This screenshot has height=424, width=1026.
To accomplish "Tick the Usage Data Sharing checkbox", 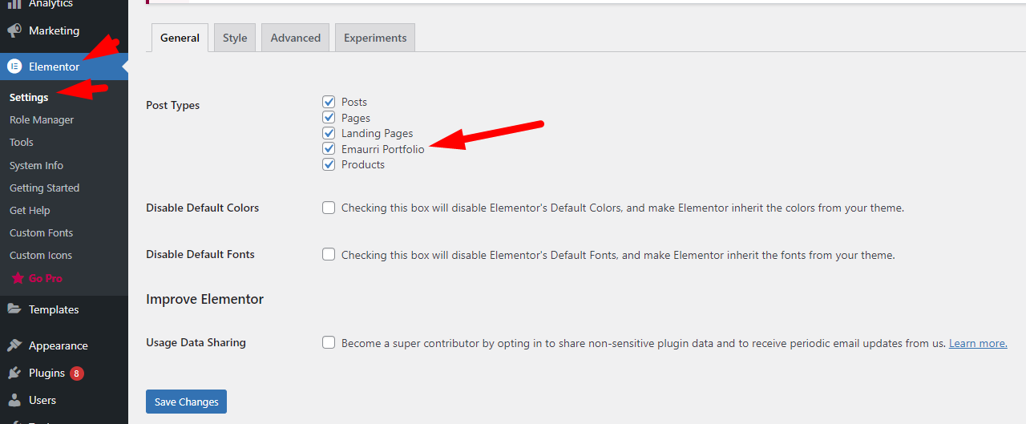I will click(329, 342).
